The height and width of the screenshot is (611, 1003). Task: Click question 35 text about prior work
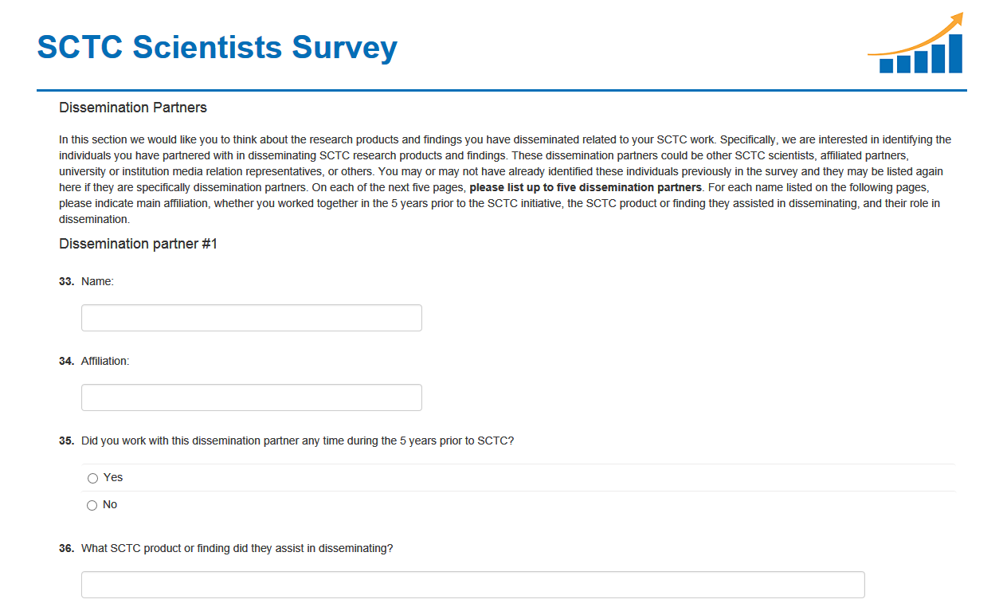pos(297,441)
